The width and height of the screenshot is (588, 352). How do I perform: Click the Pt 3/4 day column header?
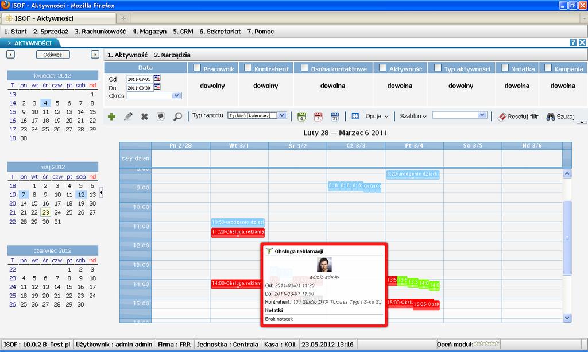[414, 145]
